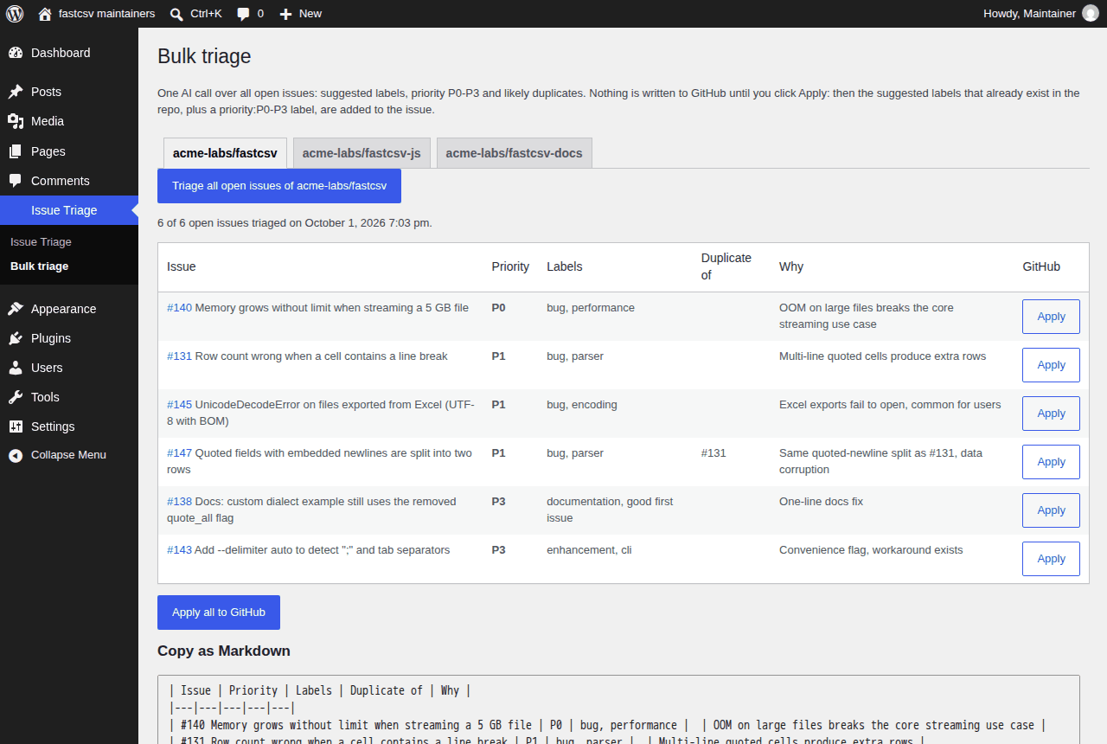Open the Posts menu
The width and height of the screenshot is (1107, 744).
pos(69,92)
